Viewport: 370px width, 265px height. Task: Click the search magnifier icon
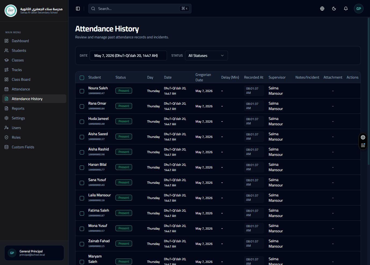pos(93,9)
